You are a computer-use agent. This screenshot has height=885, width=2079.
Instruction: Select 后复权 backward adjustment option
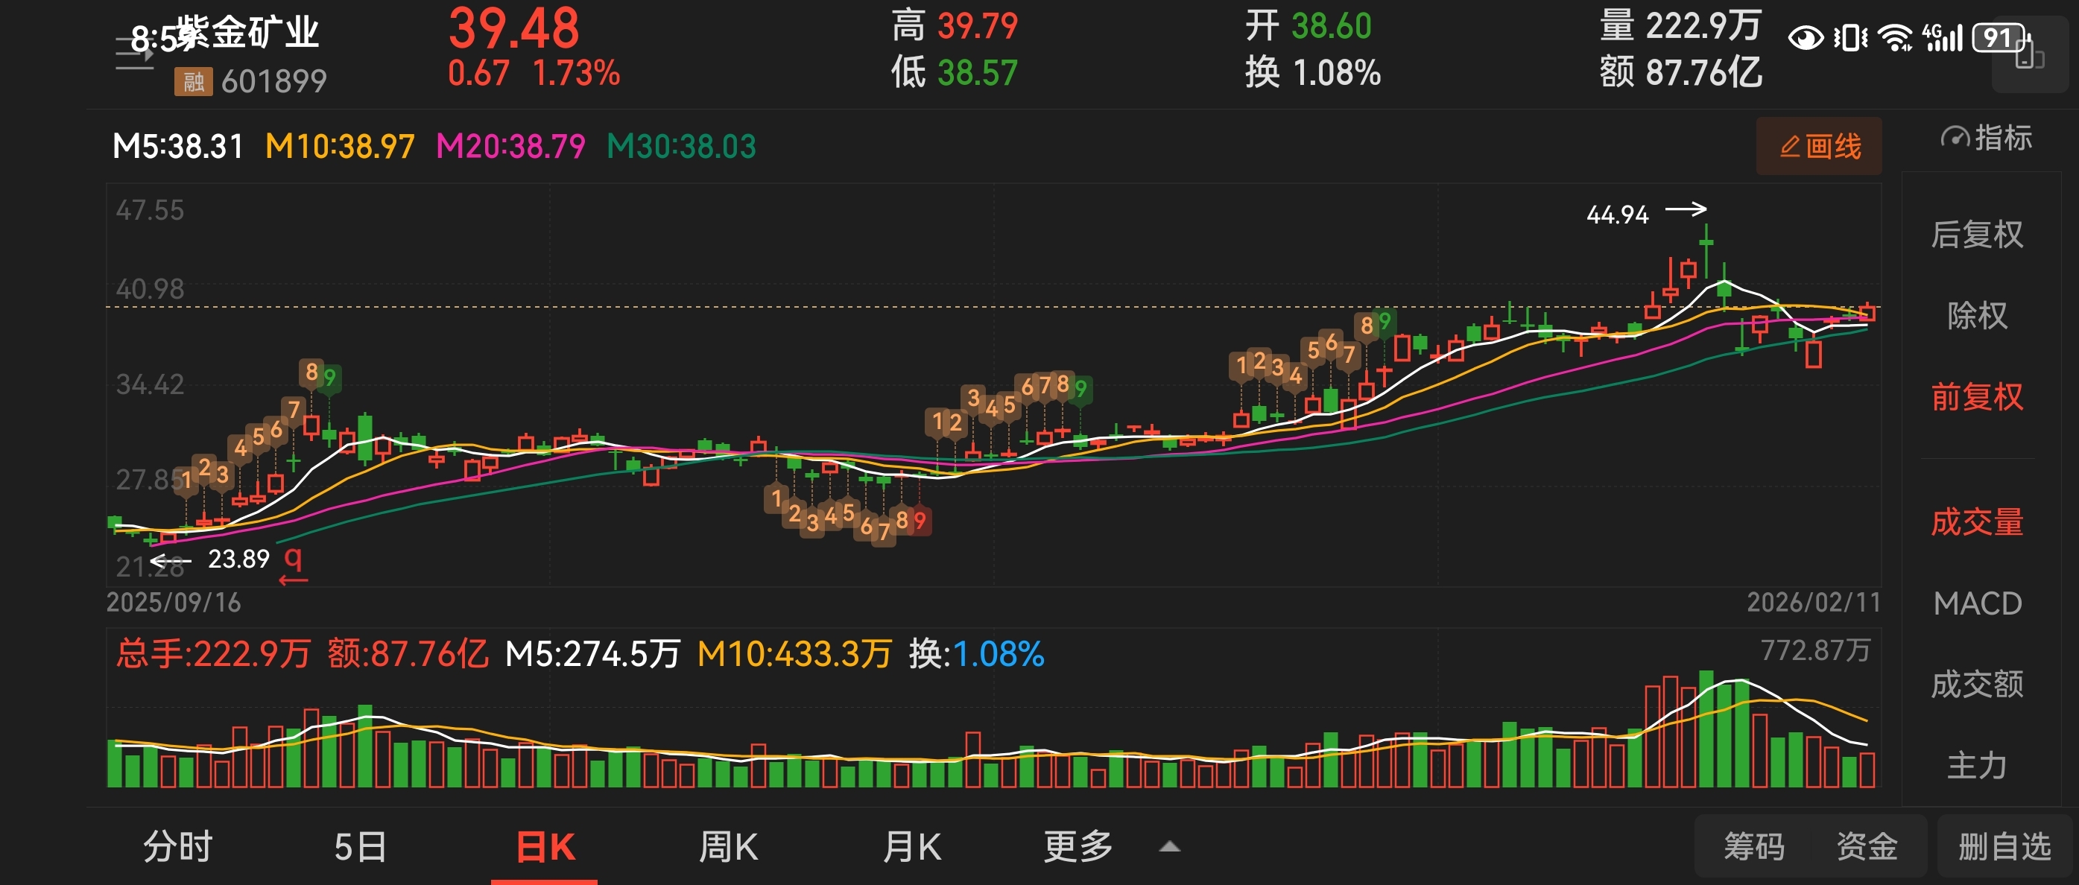coord(1976,235)
